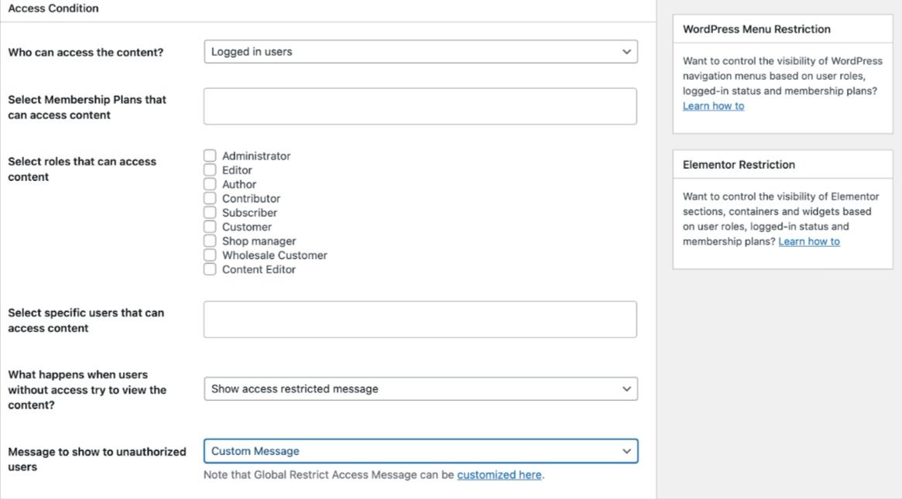
Task: Click the Membership Plans input field
Action: pyautogui.click(x=420, y=106)
